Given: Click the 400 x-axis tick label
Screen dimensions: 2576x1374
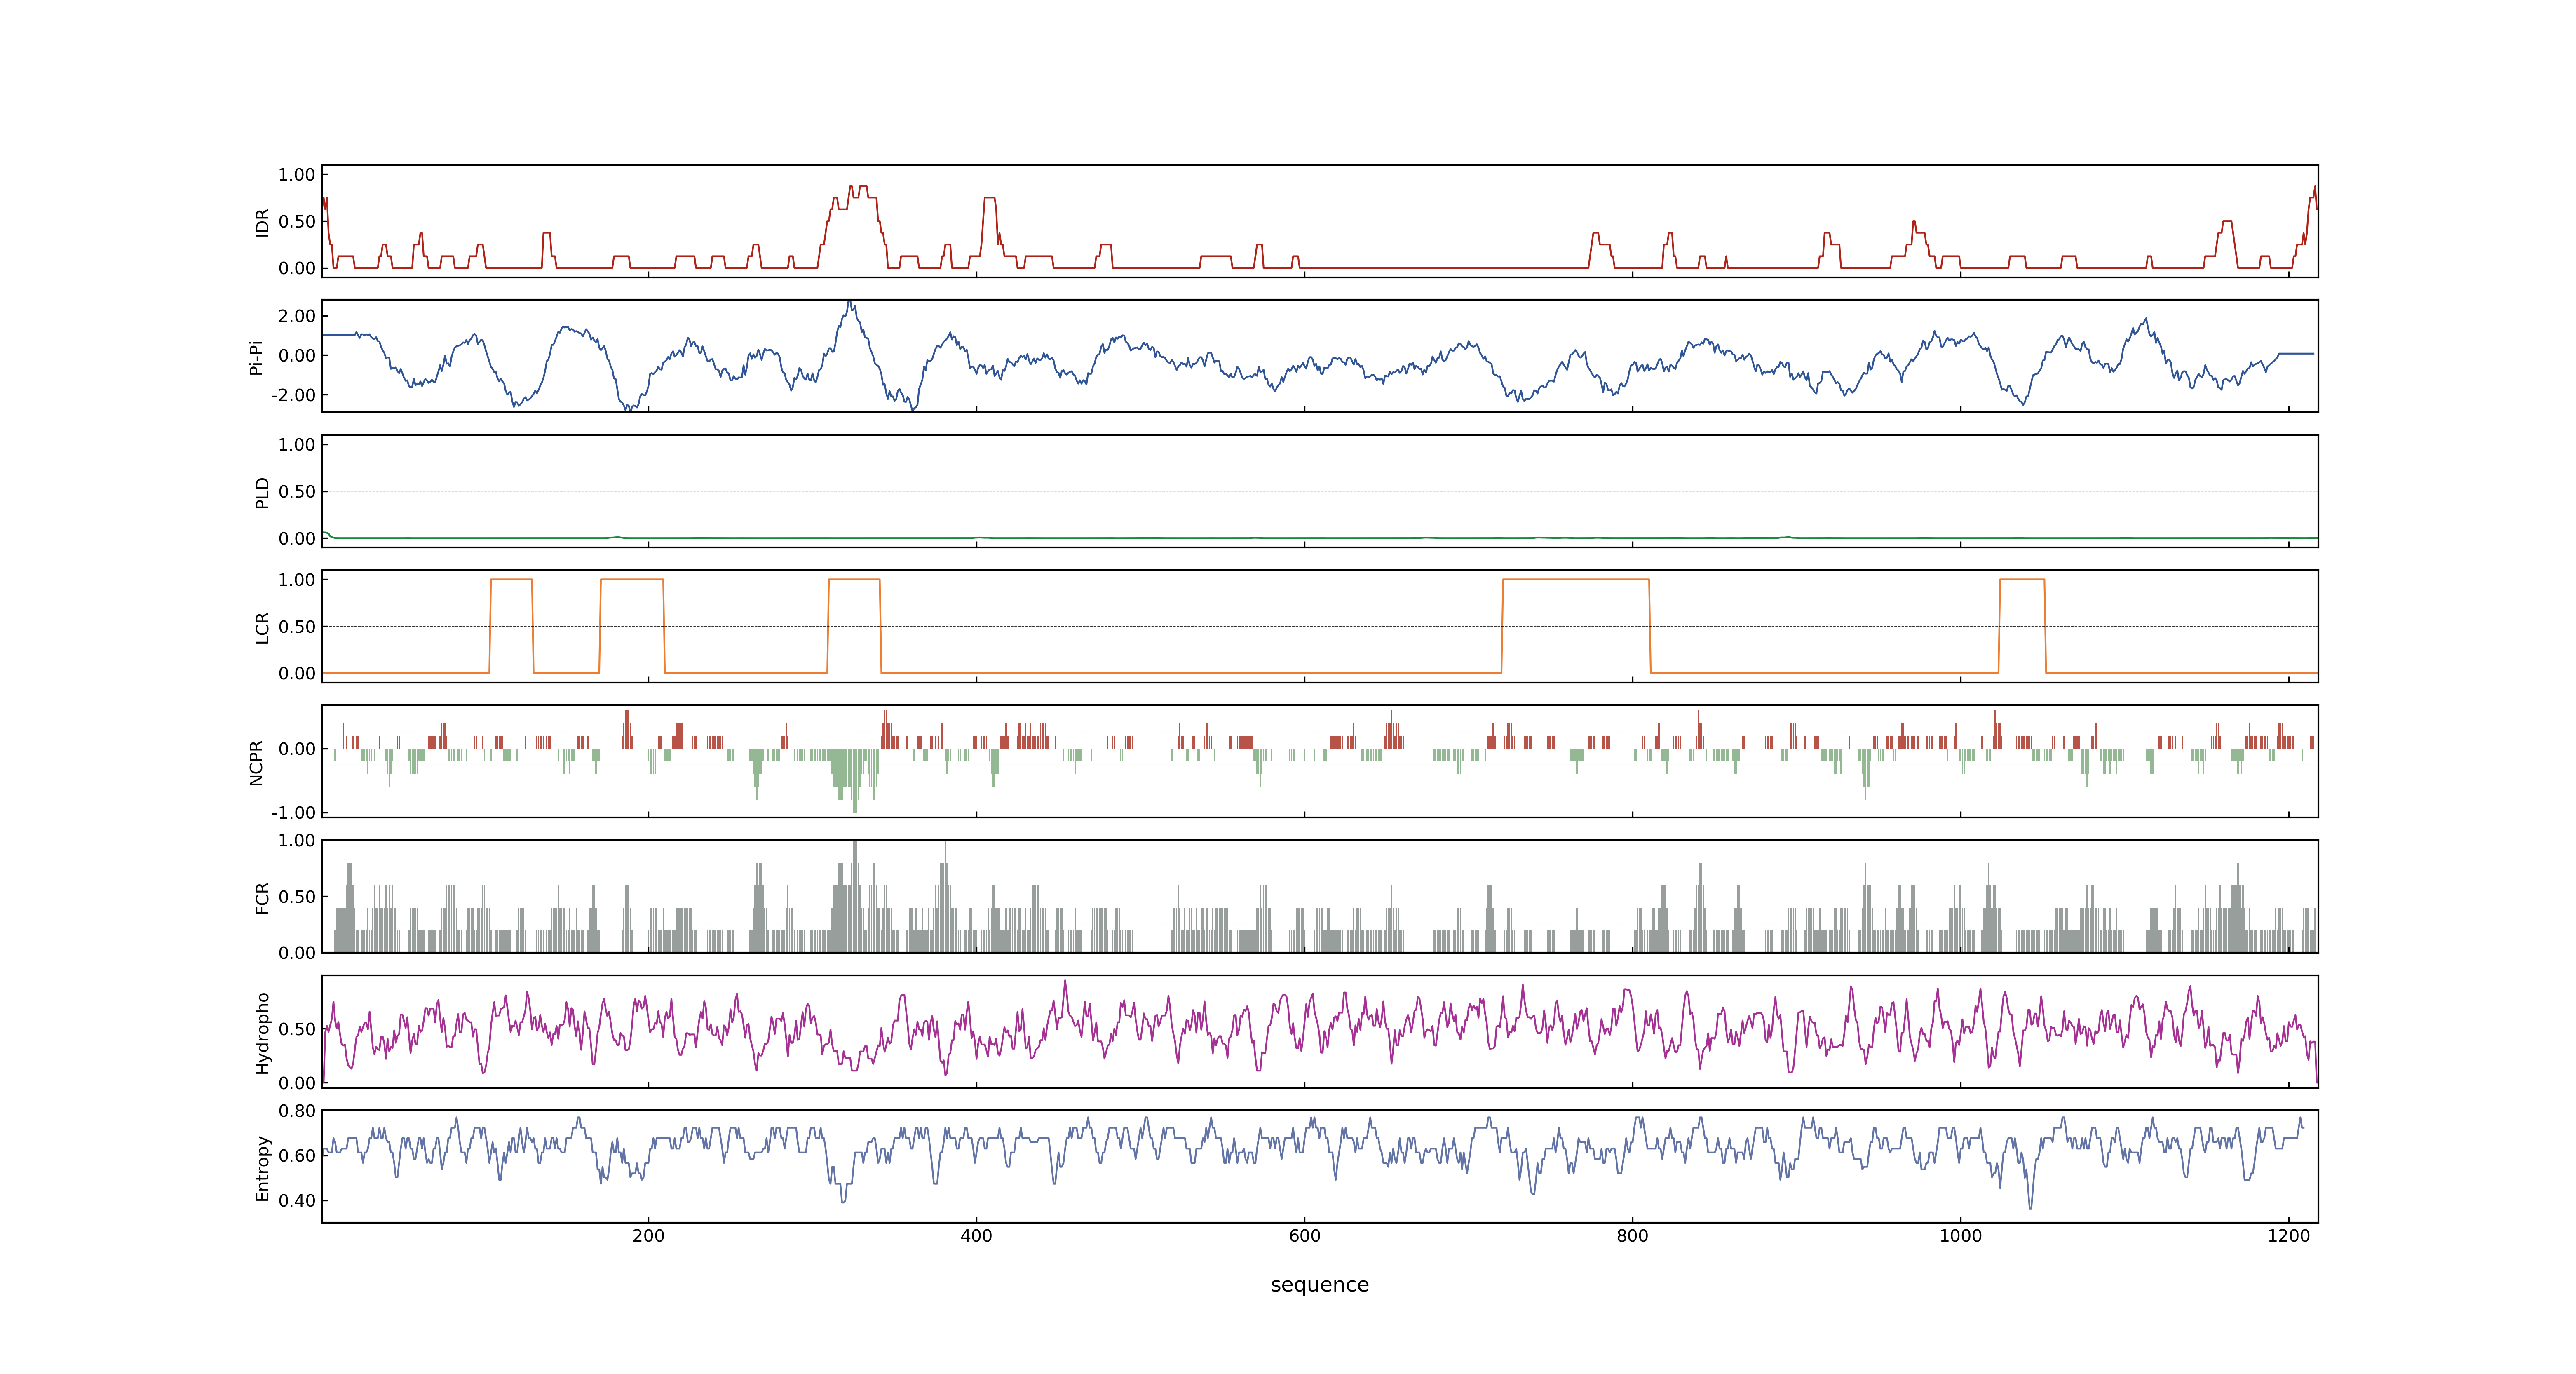Looking at the screenshot, I should pyautogui.click(x=976, y=1236).
